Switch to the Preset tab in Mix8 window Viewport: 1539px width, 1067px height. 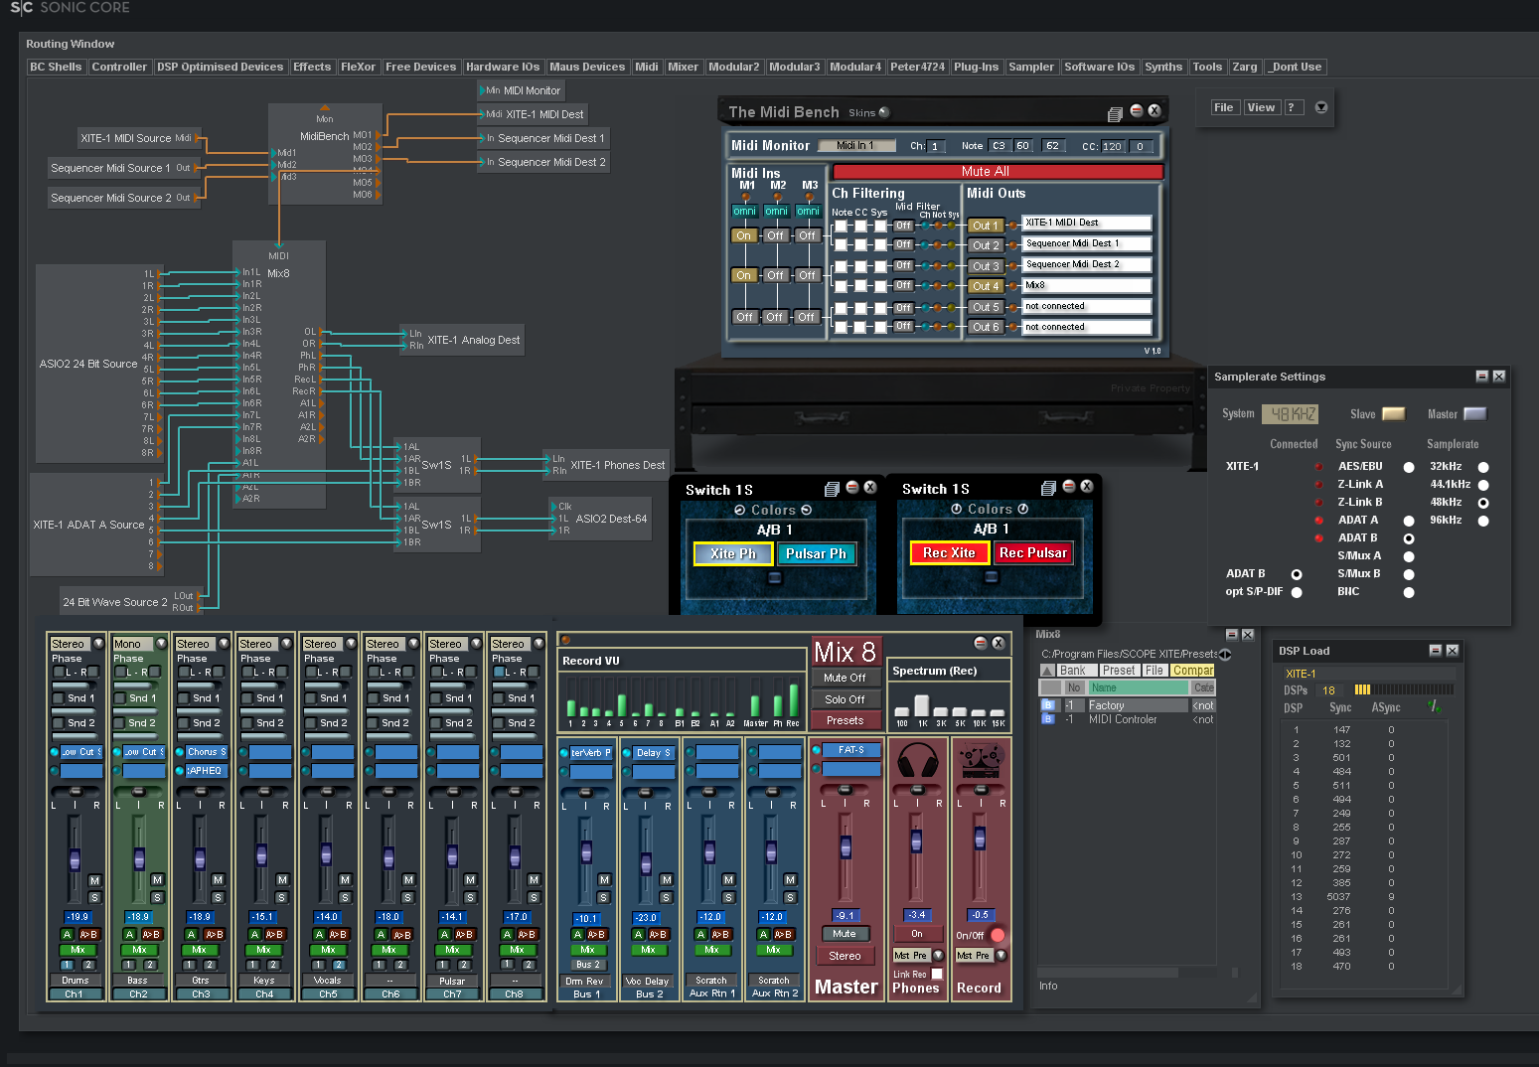1119,671
